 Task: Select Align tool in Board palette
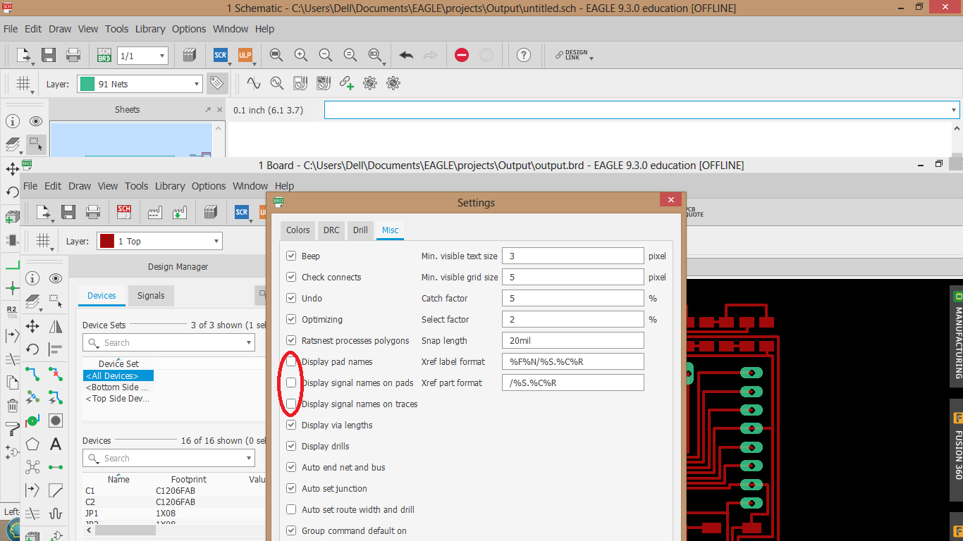(56, 349)
